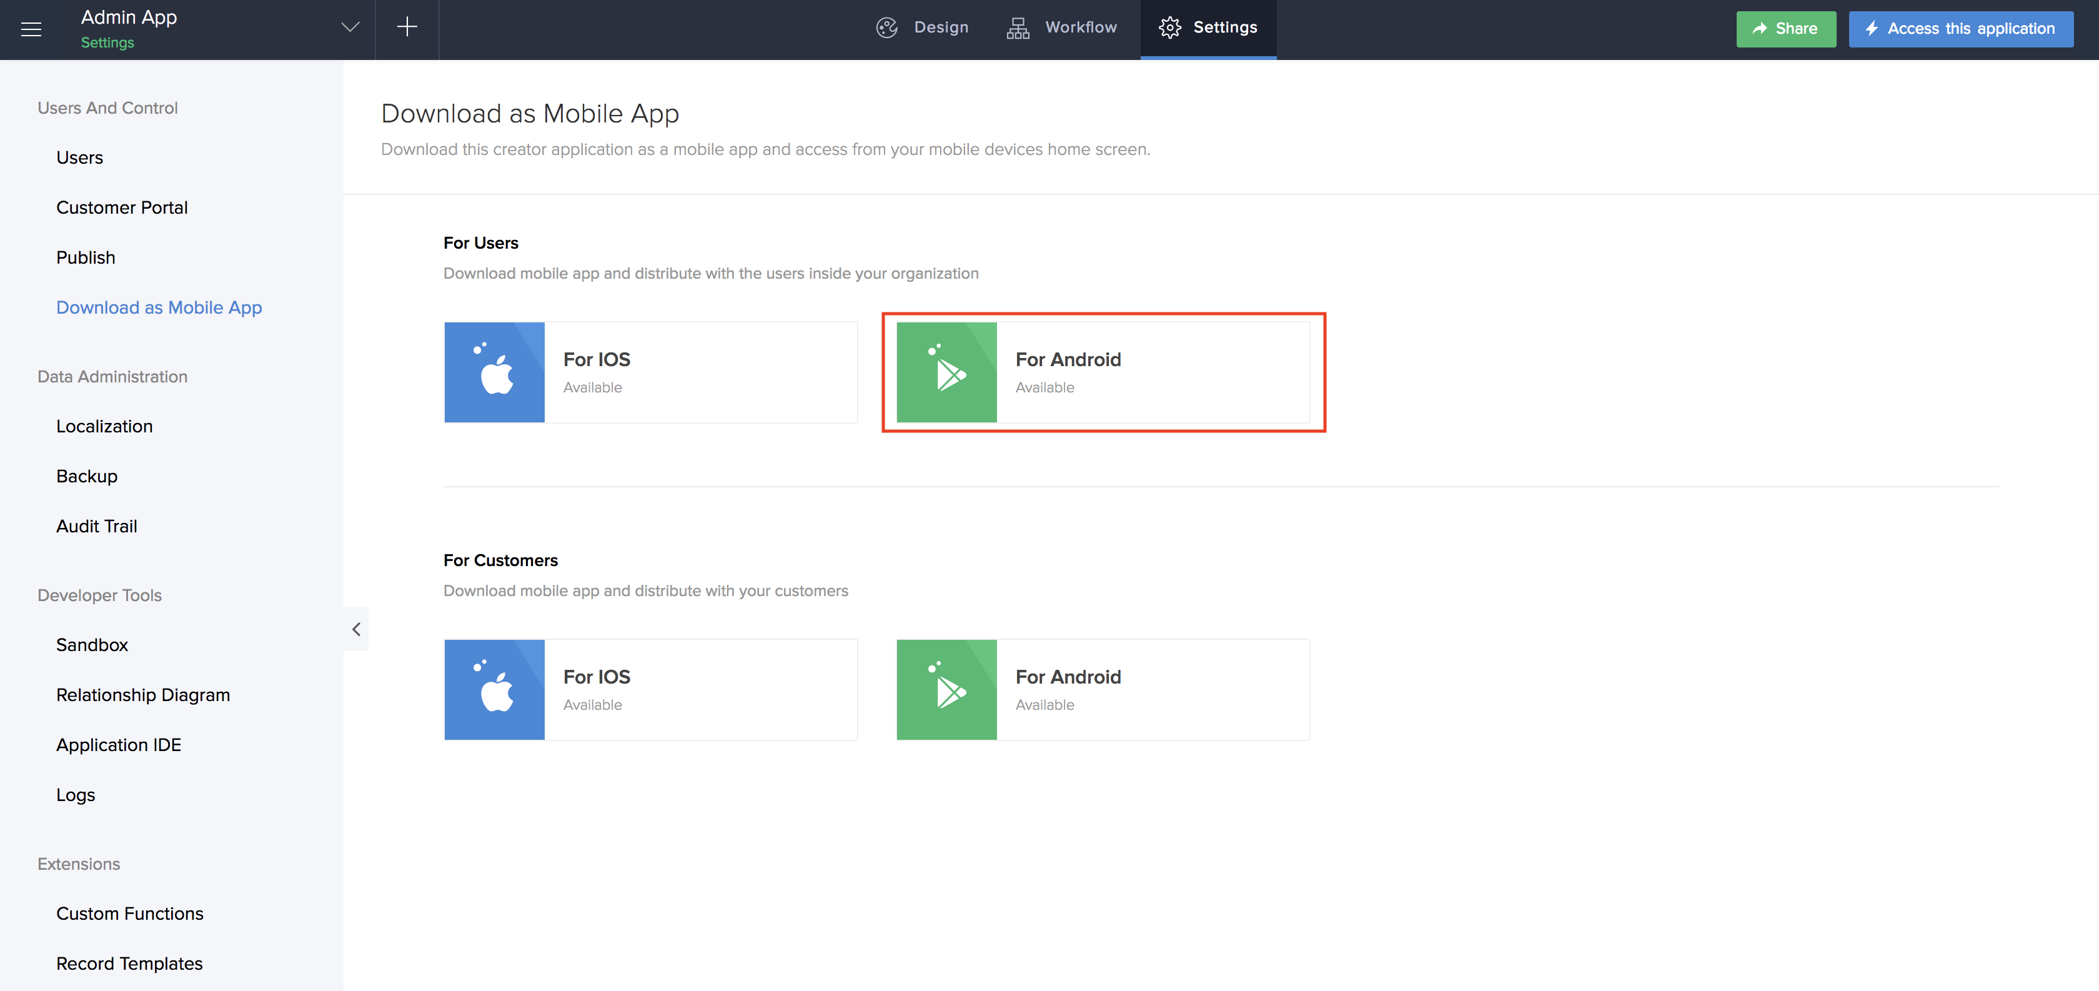
Task: Select Audit Trail in sidebar
Action: point(96,527)
